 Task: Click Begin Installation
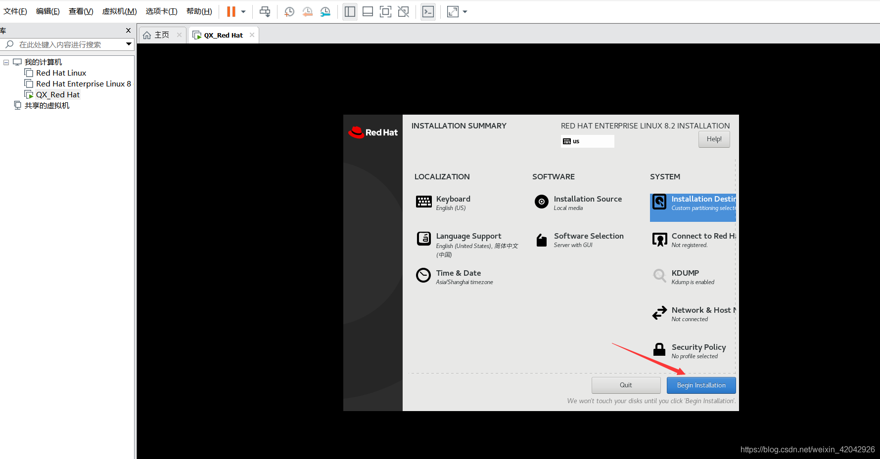pyautogui.click(x=701, y=385)
